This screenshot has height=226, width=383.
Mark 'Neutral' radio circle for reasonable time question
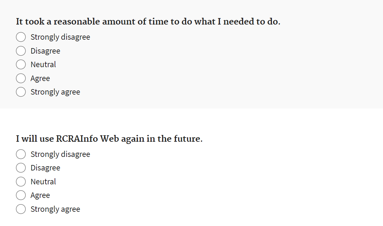pyautogui.click(x=21, y=65)
